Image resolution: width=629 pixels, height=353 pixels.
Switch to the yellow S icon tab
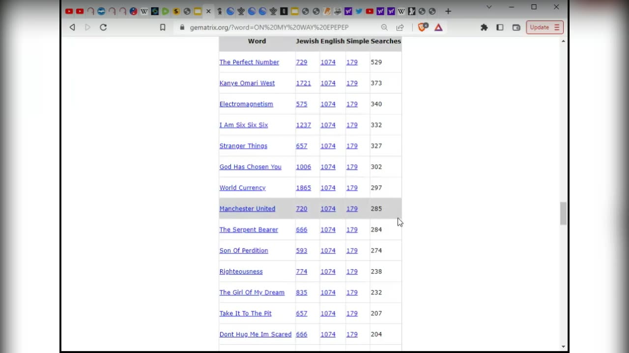(x=176, y=11)
